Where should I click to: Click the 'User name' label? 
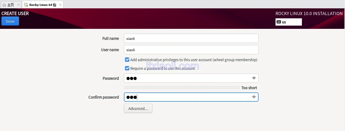pyautogui.click(x=110, y=50)
